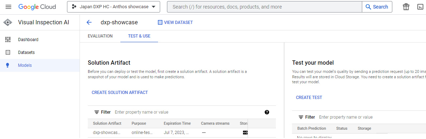Screen dimensions: 426x139
Task: Click the Visual Inspection AI product icon
Action: pyautogui.click(x=8, y=22)
